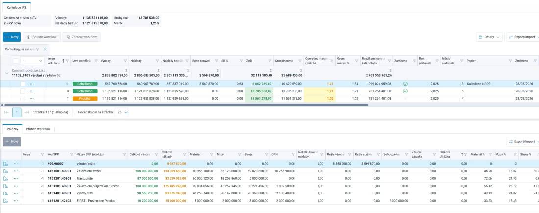The image size is (539, 213).
Task: Filter the Materiál column in items table
Action: point(211,155)
